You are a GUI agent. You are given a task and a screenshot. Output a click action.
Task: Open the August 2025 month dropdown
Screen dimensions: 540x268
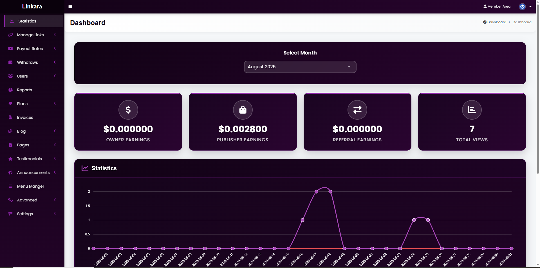(300, 67)
